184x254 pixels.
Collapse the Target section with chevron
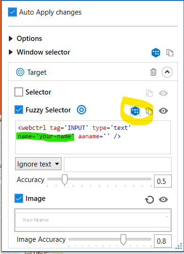coord(167,72)
